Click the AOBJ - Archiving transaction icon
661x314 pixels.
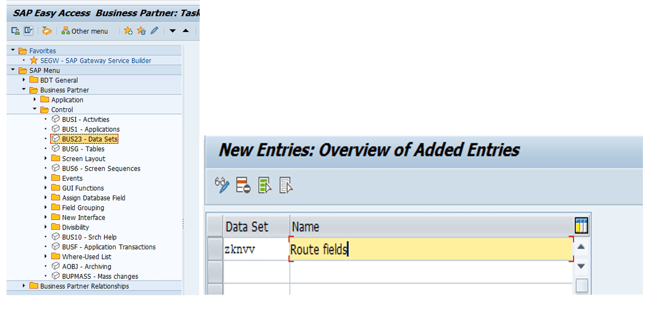coord(55,266)
